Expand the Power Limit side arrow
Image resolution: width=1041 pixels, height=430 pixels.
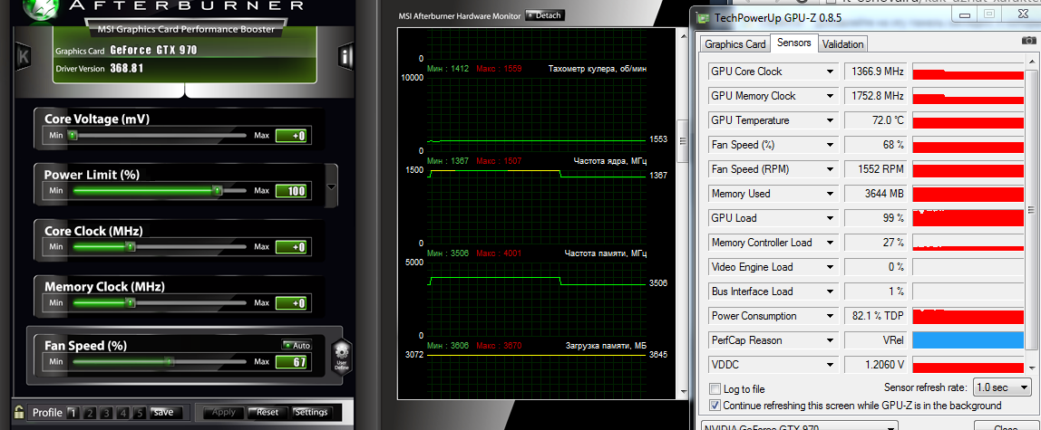point(332,186)
